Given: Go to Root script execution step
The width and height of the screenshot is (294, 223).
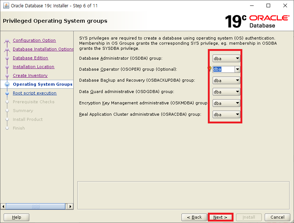Looking at the screenshot, I should click(x=35, y=93).
